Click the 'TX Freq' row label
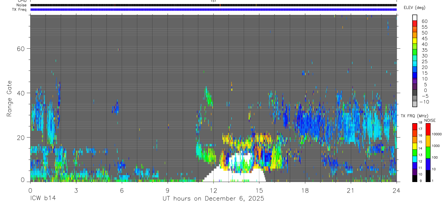 tap(20, 9)
